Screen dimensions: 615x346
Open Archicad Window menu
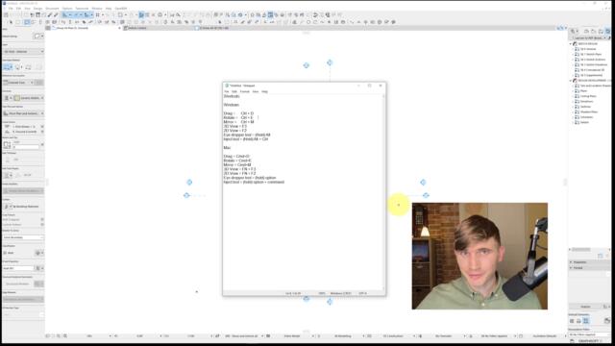[97, 9]
